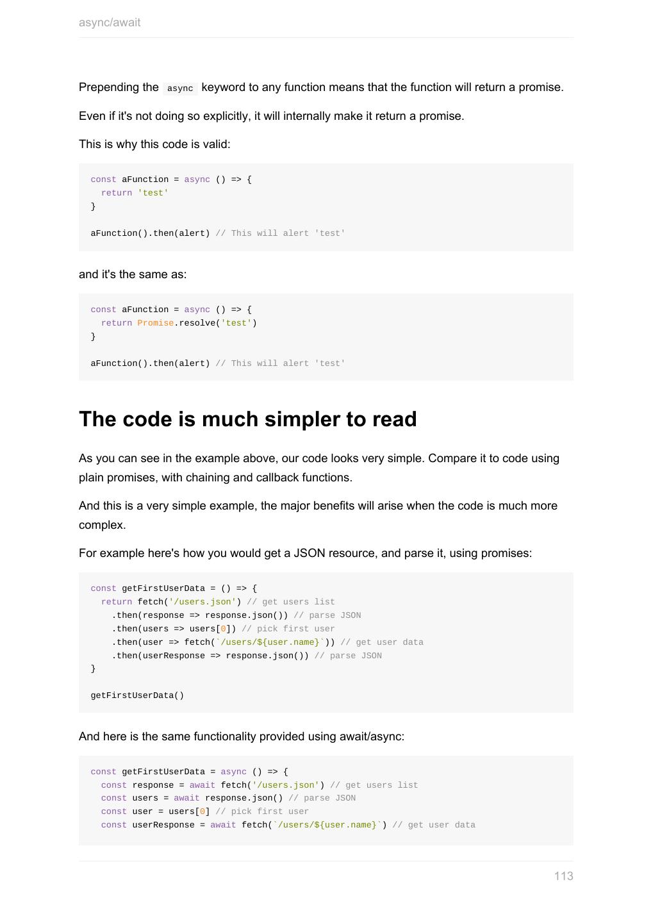Click the first "// This will alert 'test'" comment

click(x=280, y=233)
